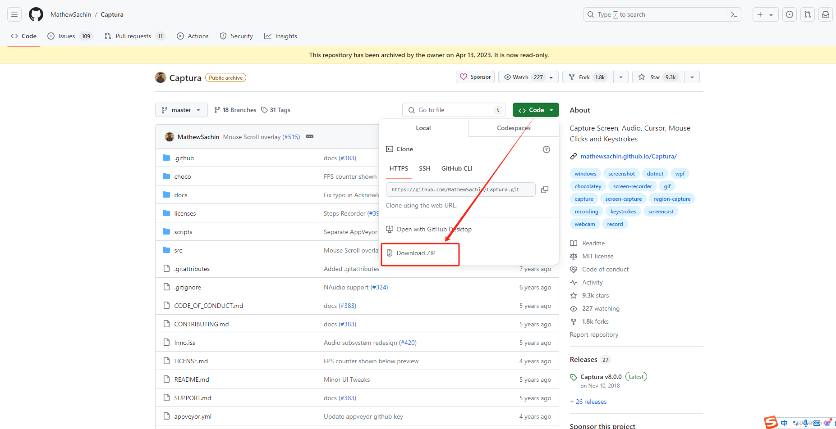836x429 pixels.
Task: View the 9.3k stars link
Action: (x=595, y=295)
